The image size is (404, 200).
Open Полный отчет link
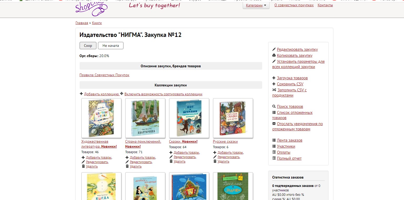pos(289,158)
